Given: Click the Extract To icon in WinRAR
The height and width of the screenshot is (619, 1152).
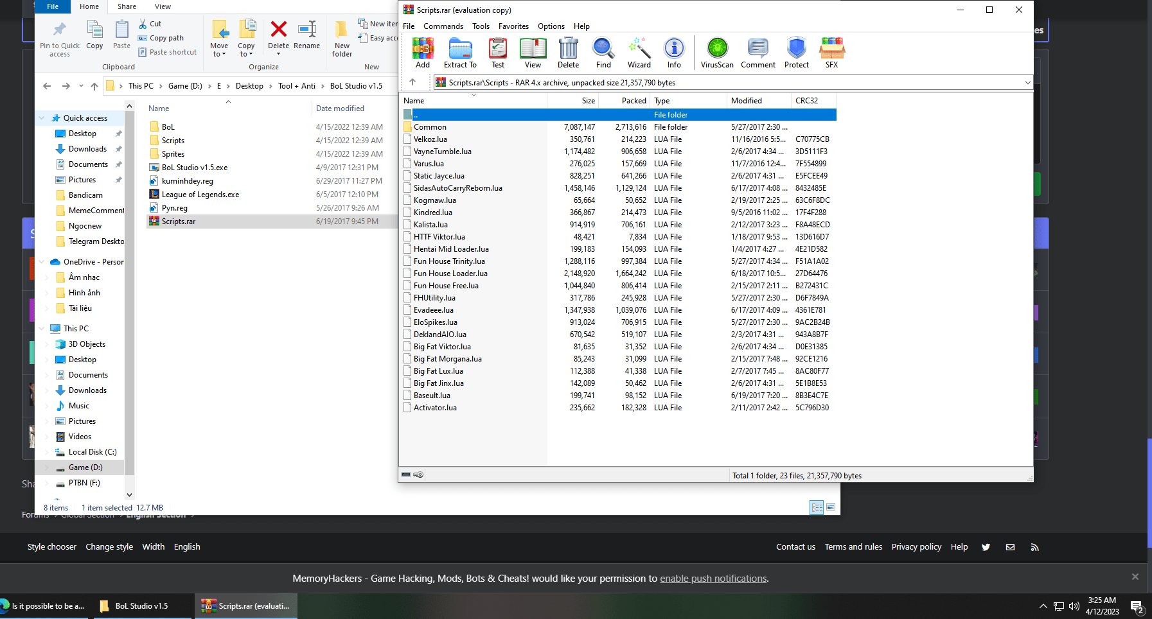Looking at the screenshot, I should click(x=460, y=53).
